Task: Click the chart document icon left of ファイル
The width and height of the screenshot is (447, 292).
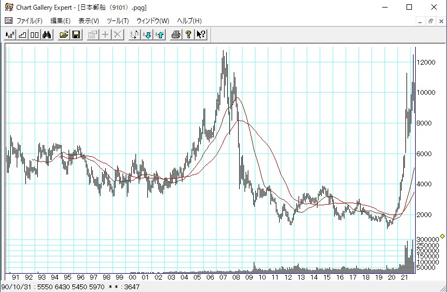Action: 8,20
